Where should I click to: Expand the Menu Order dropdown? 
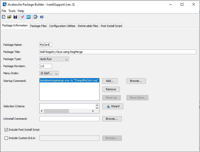[49, 73]
